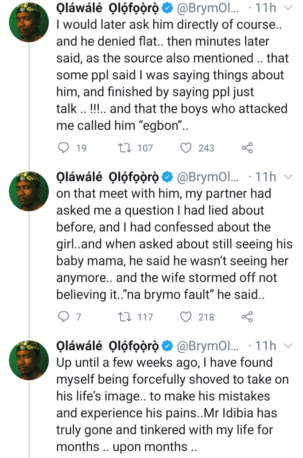Open profile avatar on the second tweet
Image resolution: width=303 pixels, height=458 pixels.
click(28, 190)
